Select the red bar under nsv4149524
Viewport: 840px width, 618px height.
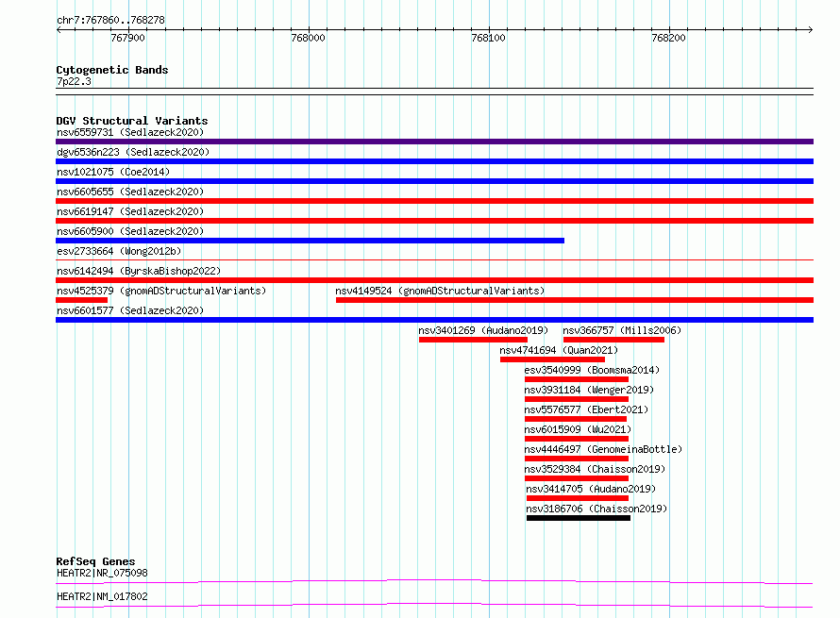(x=575, y=300)
